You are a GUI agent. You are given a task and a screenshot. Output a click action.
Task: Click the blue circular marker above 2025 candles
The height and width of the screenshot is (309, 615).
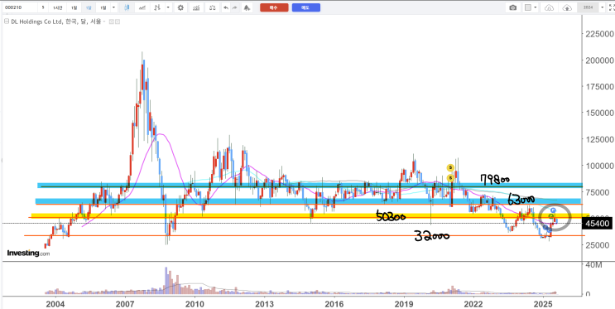click(x=554, y=210)
